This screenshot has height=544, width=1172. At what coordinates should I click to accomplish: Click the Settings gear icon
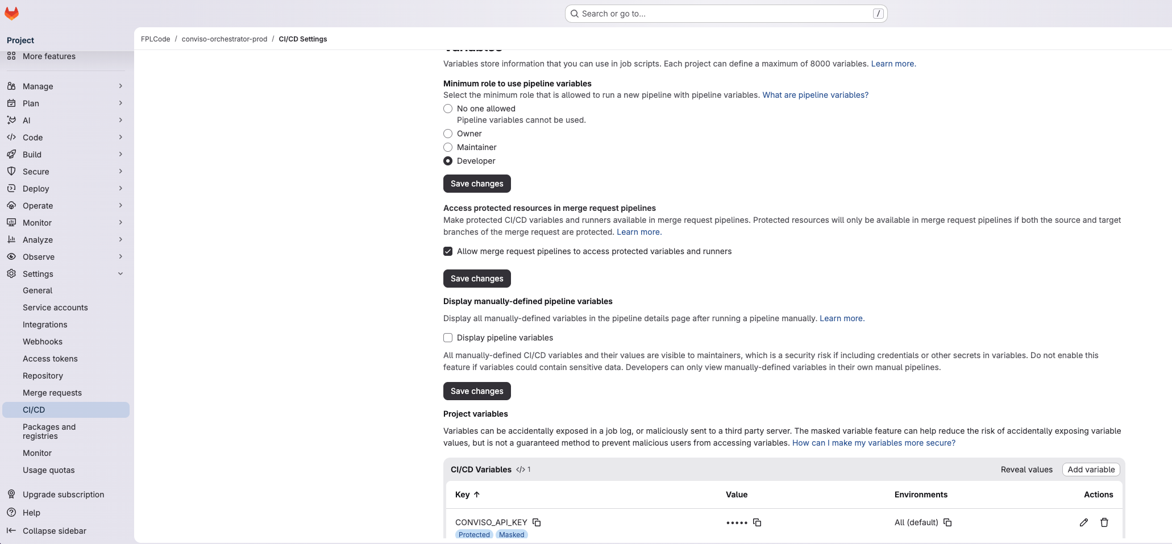pyautogui.click(x=11, y=274)
